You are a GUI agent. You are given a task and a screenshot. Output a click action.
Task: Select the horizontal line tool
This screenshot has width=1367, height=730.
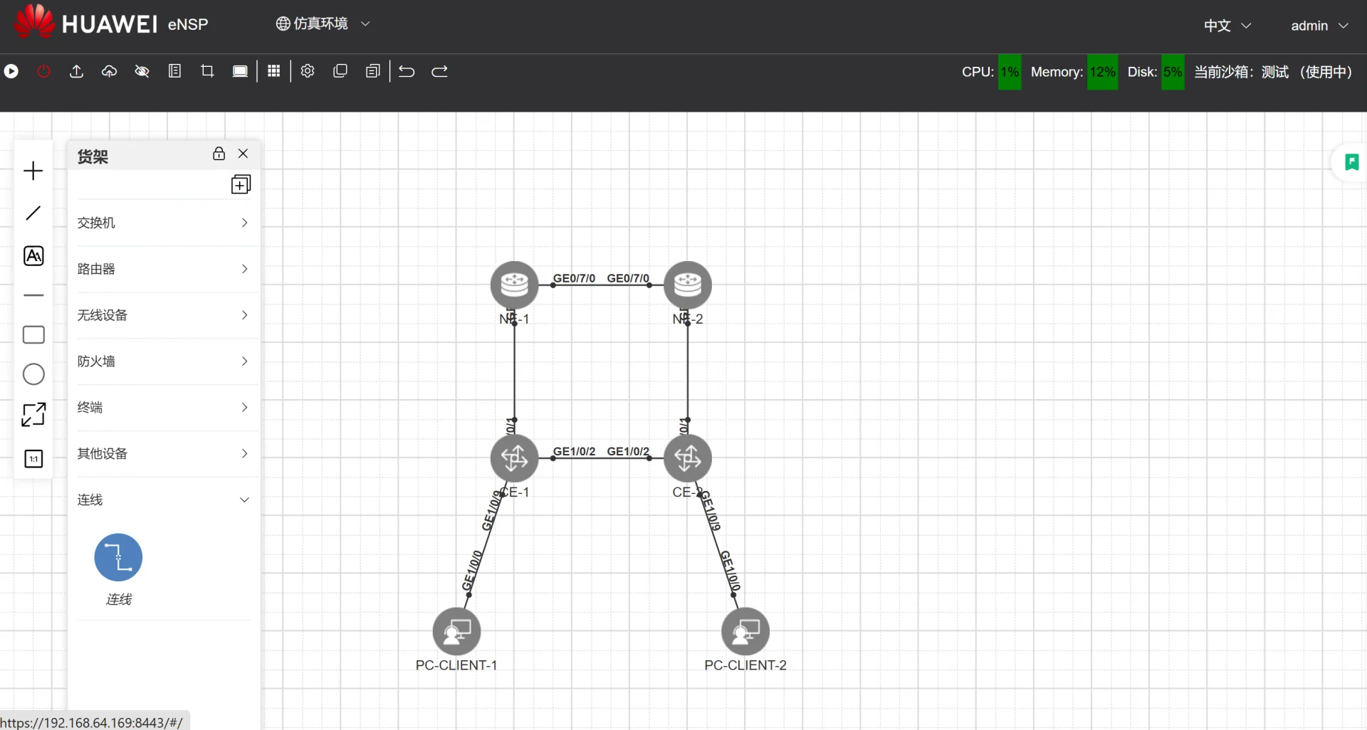(33, 295)
